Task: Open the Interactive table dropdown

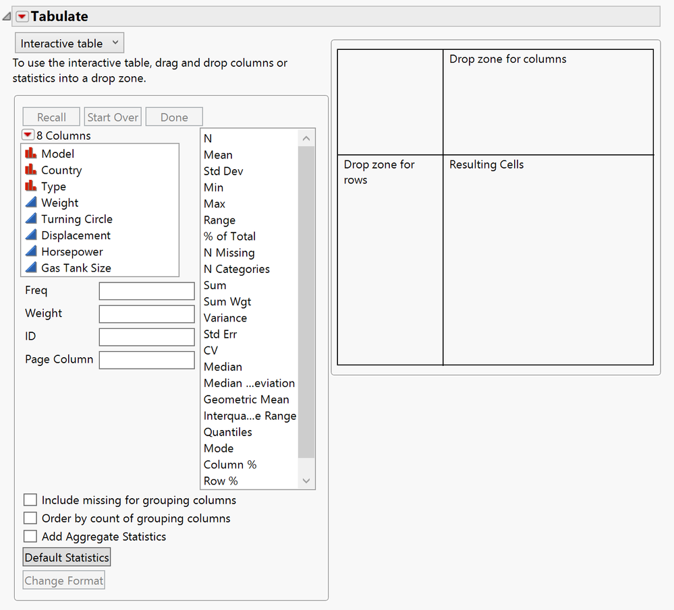Action: (x=69, y=42)
